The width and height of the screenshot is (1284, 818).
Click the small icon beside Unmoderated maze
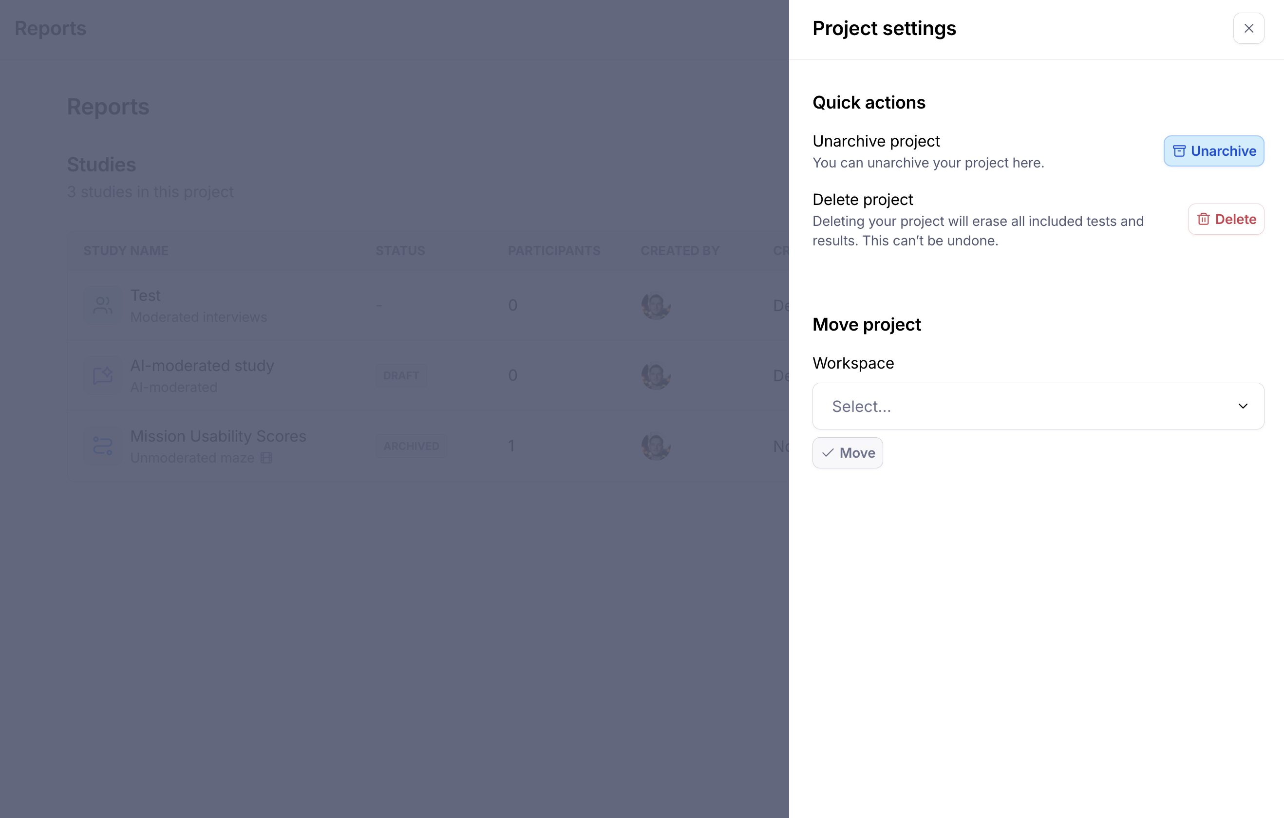(266, 458)
